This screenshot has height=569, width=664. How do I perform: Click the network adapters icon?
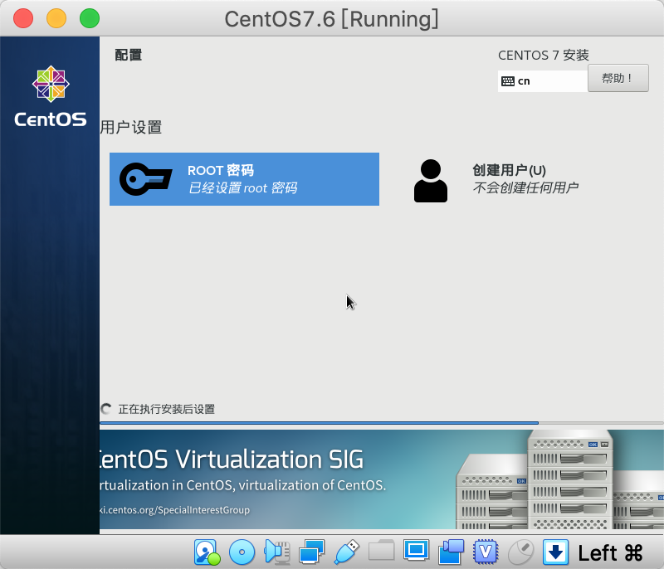[312, 552]
